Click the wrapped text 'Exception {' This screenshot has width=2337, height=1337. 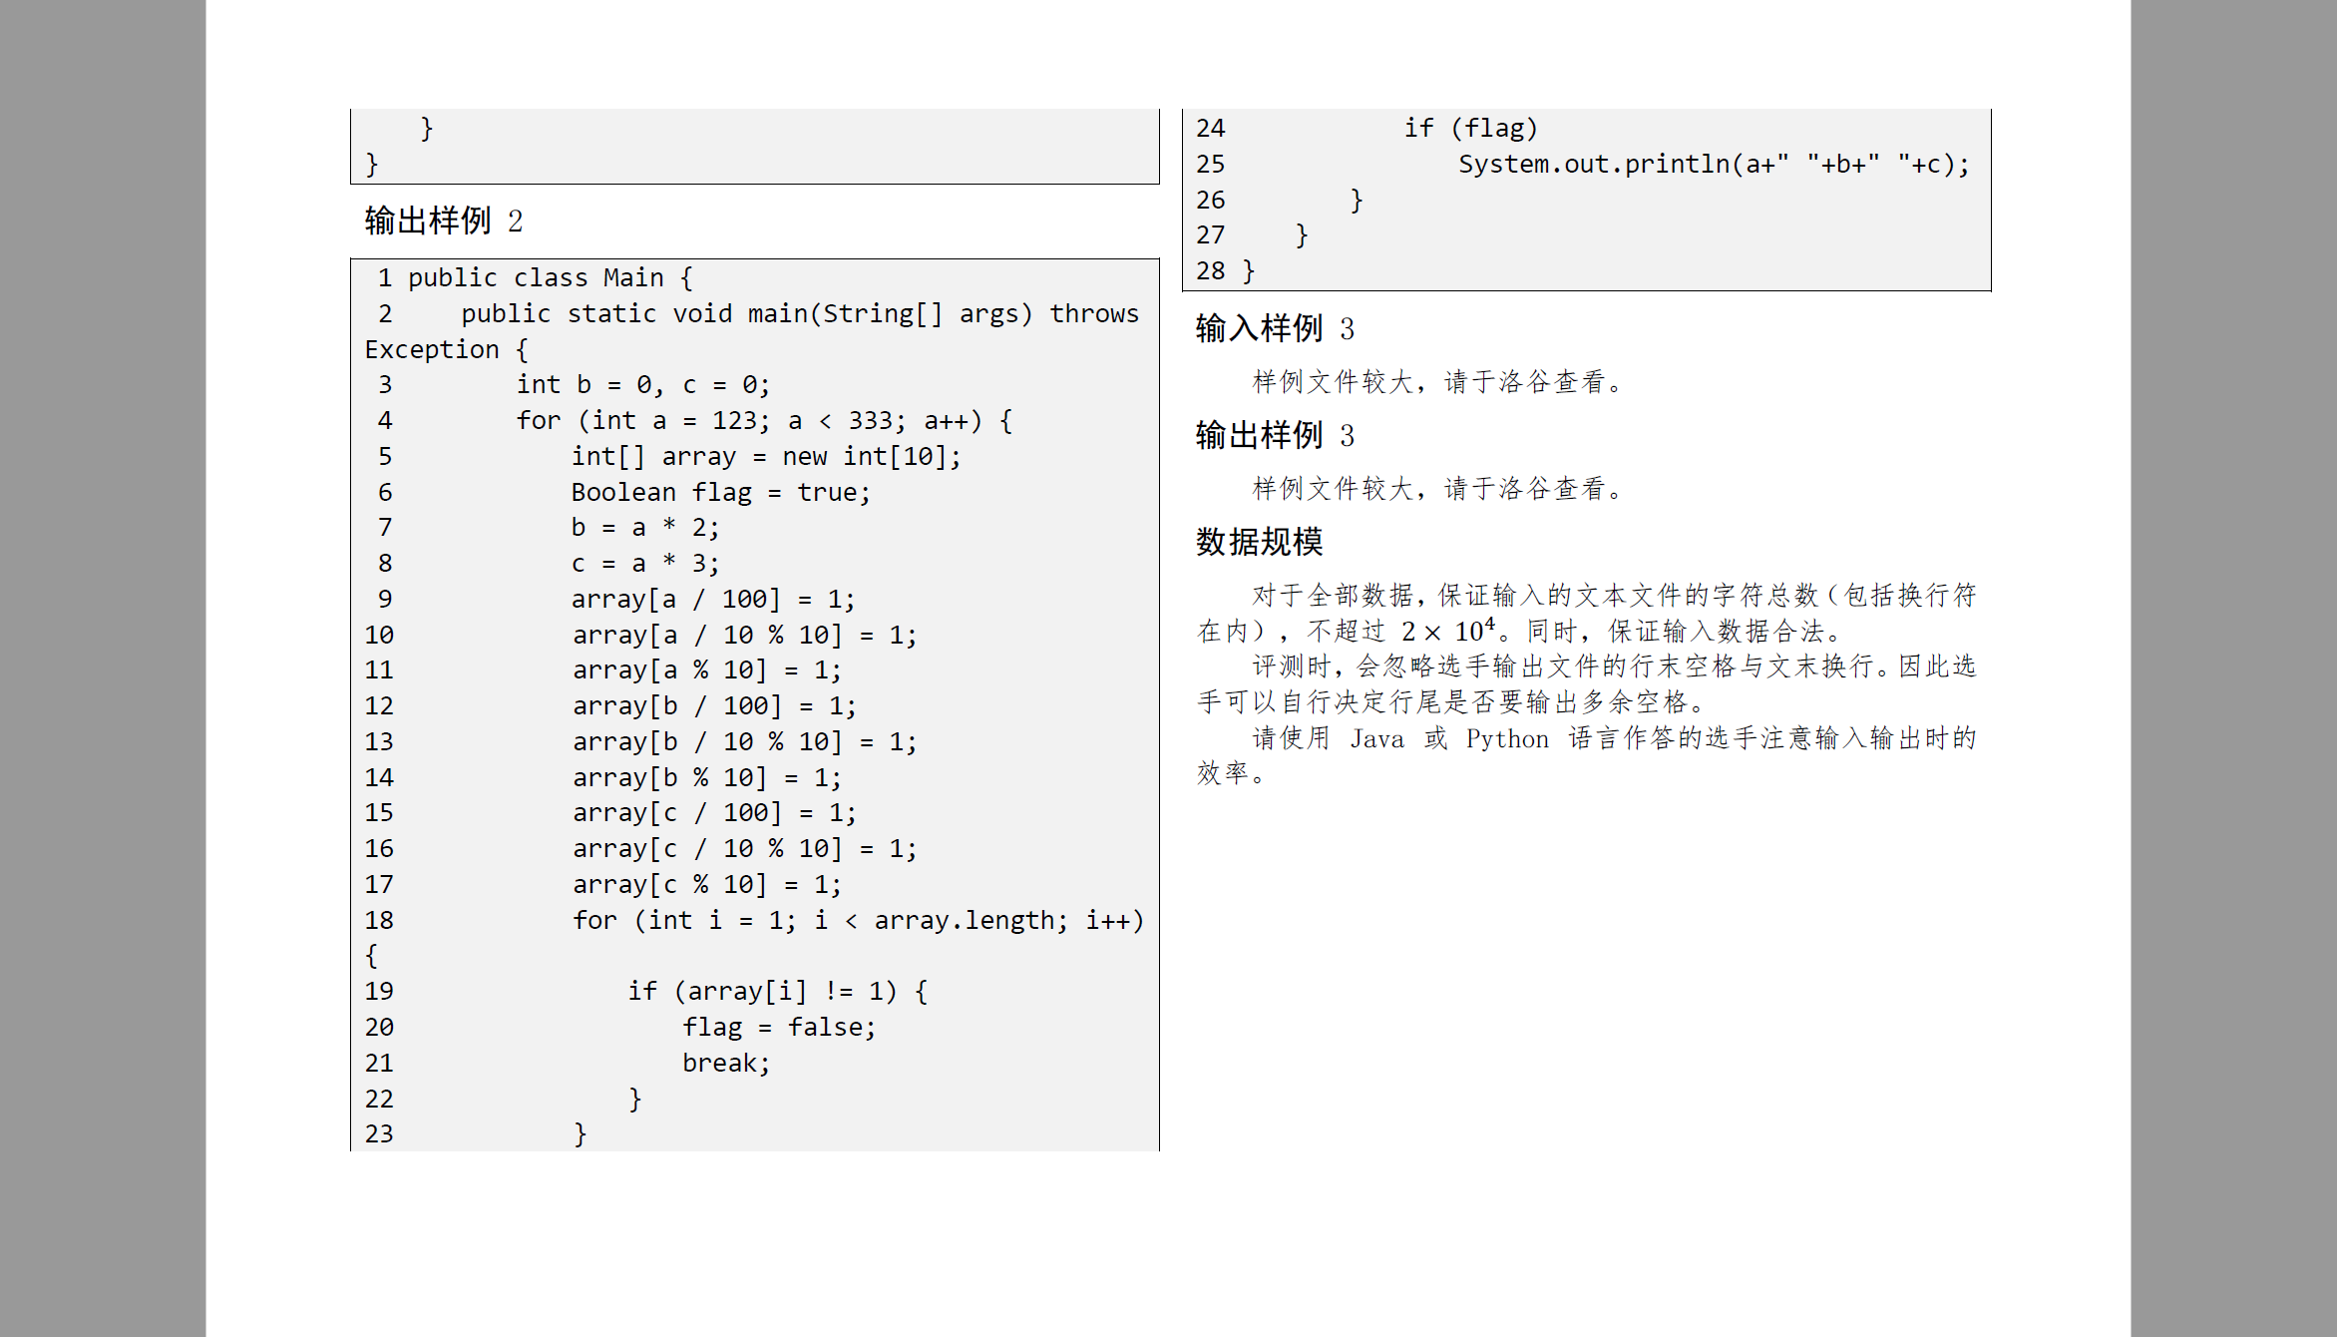pos(447,350)
